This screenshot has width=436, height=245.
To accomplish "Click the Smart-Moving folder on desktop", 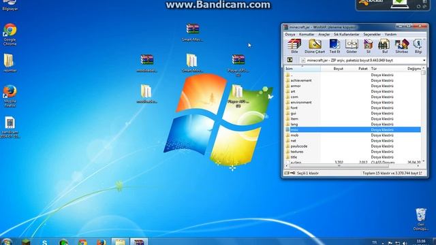I will click(x=192, y=63).
